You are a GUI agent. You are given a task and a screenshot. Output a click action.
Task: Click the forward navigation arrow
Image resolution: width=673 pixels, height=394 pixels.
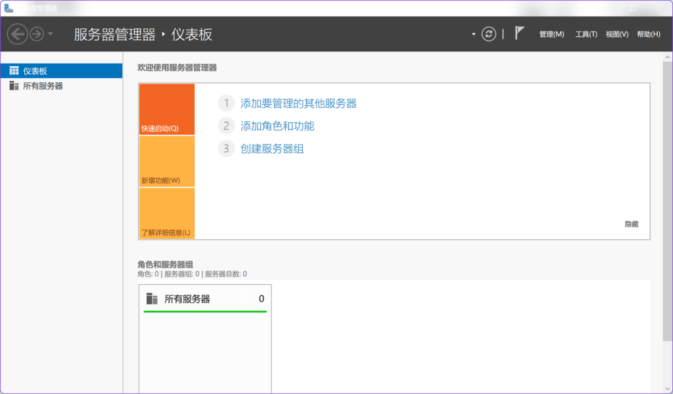tap(36, 34)
